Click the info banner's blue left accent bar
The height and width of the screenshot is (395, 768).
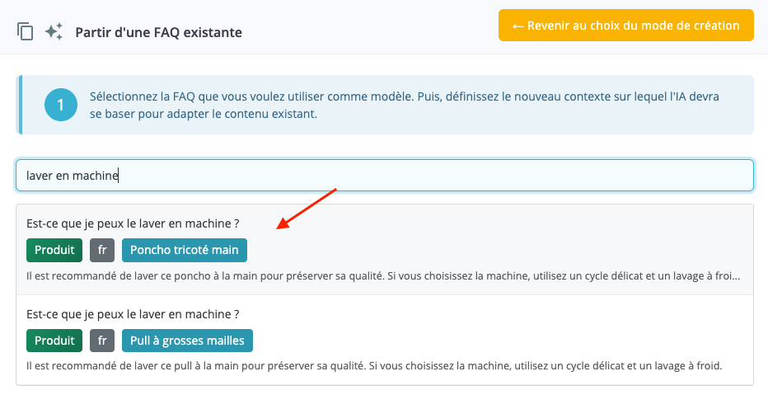click(x=19, y=105)
